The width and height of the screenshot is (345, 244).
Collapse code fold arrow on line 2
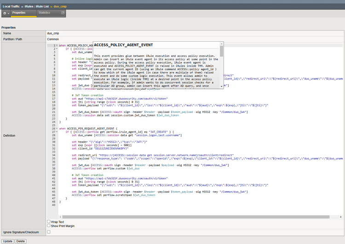(57, 49)
